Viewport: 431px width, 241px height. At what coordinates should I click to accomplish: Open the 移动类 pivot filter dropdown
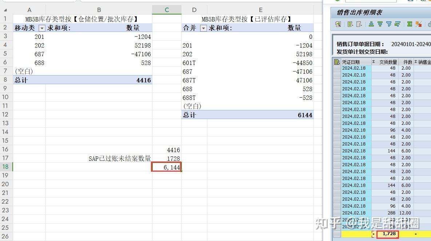click(41, 28)
